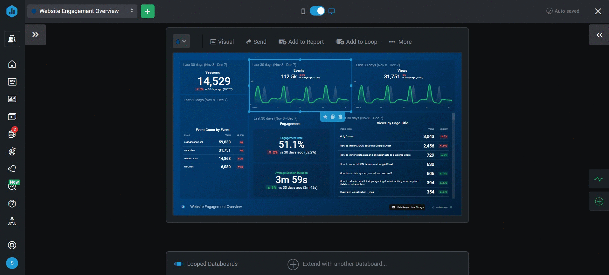Open the Help lifebuoy icon

tap(12, 245)
